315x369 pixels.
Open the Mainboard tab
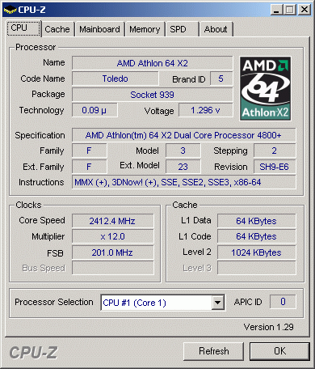(x=99, y=29)
